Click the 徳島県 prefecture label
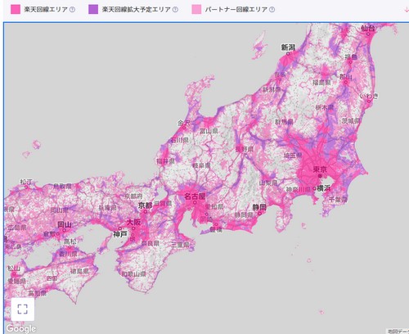Screen dimensions: 409x334 pos(79,271)
